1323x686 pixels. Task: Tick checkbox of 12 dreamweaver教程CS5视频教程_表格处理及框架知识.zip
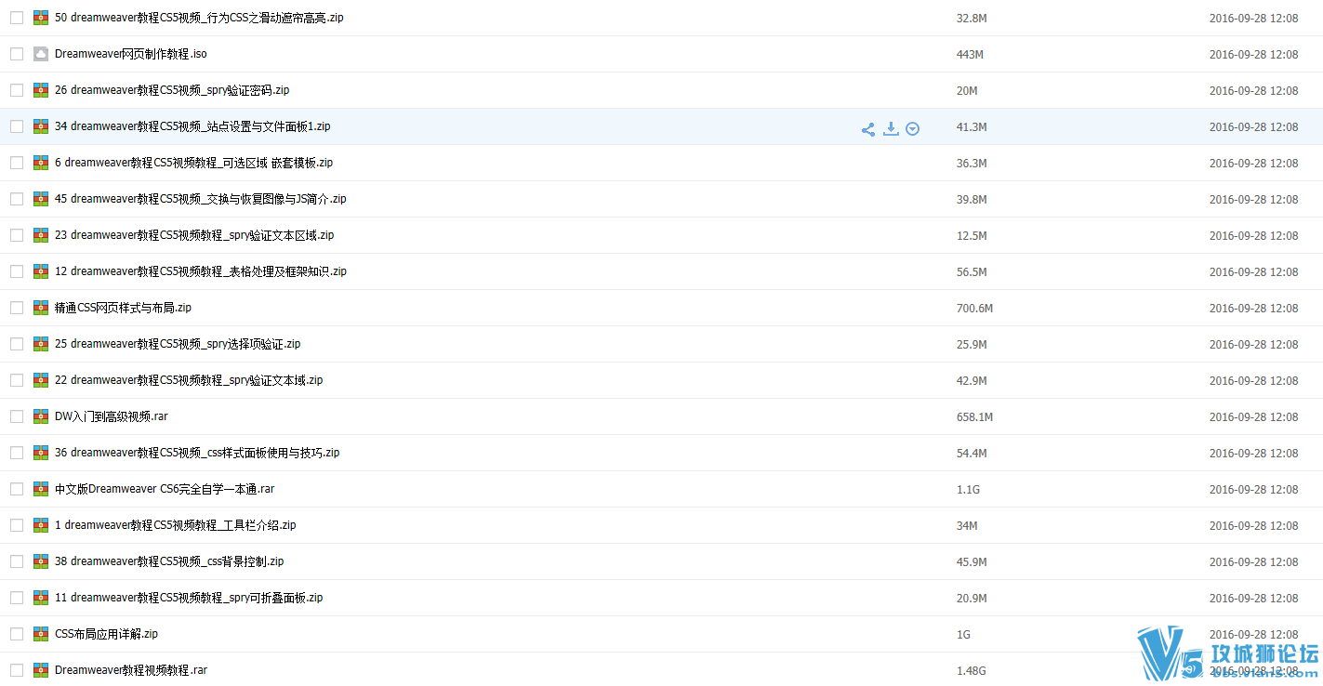pos(17,271)
